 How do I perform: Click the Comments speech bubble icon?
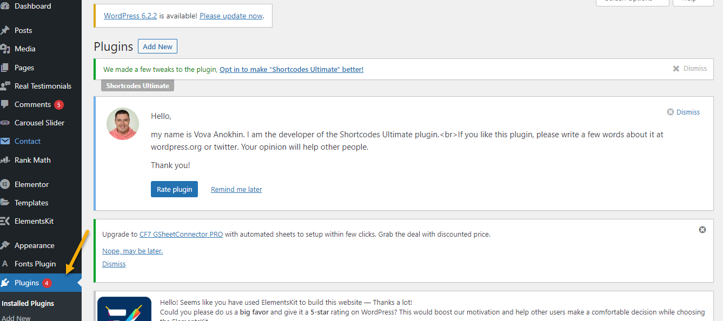[5, 104]
